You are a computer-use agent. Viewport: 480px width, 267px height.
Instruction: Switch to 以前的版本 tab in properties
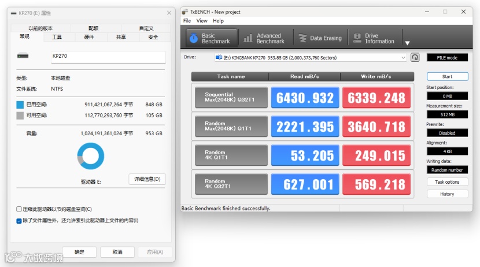coord(40,28)
